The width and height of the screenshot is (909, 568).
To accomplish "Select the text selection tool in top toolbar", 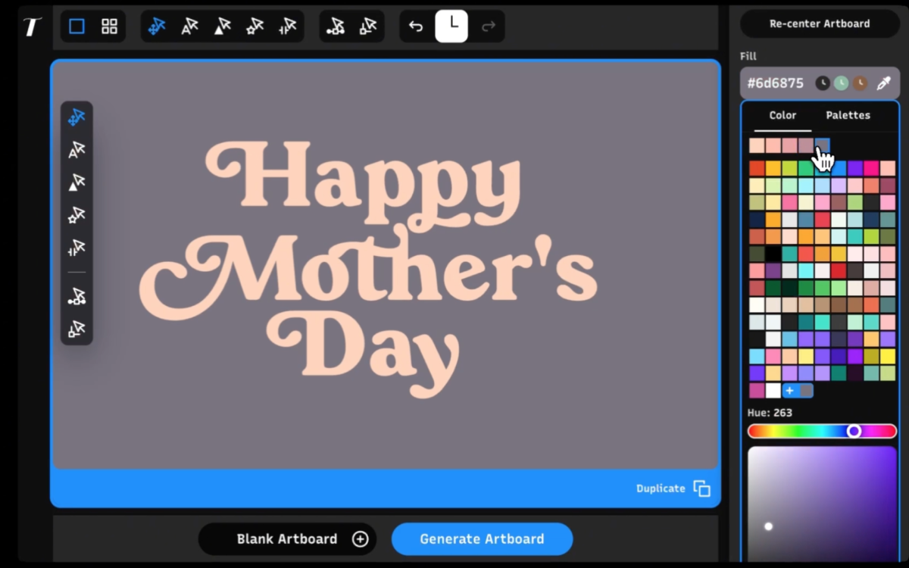I will click(189, 27).
